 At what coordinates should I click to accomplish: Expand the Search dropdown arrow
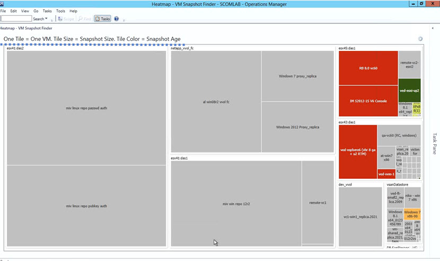[x=46, y=19]
